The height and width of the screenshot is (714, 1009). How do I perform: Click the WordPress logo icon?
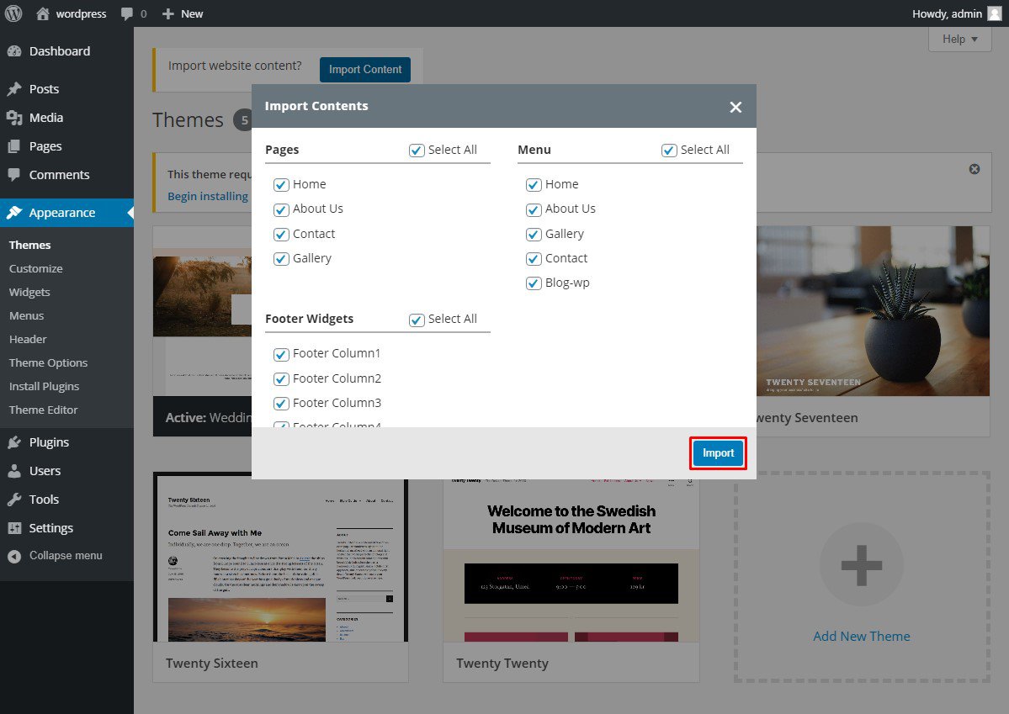(13, 13)
